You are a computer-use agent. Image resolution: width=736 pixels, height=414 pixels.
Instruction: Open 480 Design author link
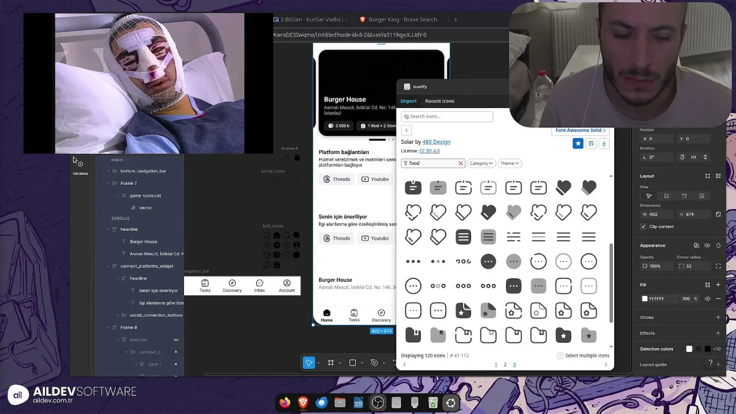436,142
